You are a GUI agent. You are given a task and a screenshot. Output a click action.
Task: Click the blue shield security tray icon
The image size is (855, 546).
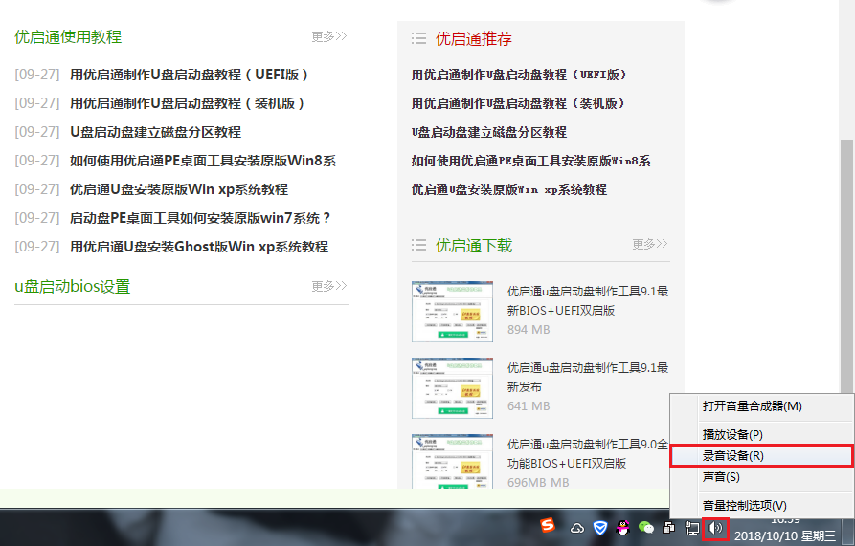tap(600, 527)
